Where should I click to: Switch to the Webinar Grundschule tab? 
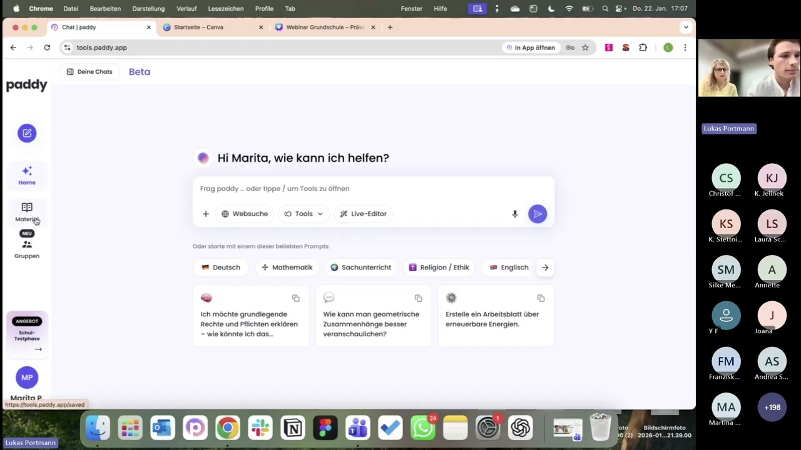tap(325, 27)
